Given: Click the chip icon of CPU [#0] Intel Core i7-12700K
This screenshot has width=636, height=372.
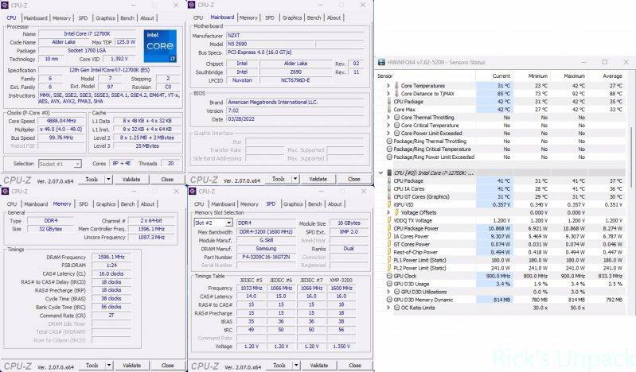Looking at the screenshot, I should [389, 172].
